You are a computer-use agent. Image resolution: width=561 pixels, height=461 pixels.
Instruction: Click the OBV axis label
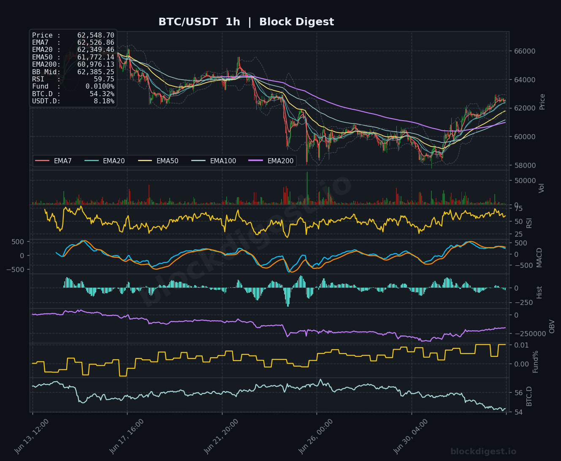point(552,326)
